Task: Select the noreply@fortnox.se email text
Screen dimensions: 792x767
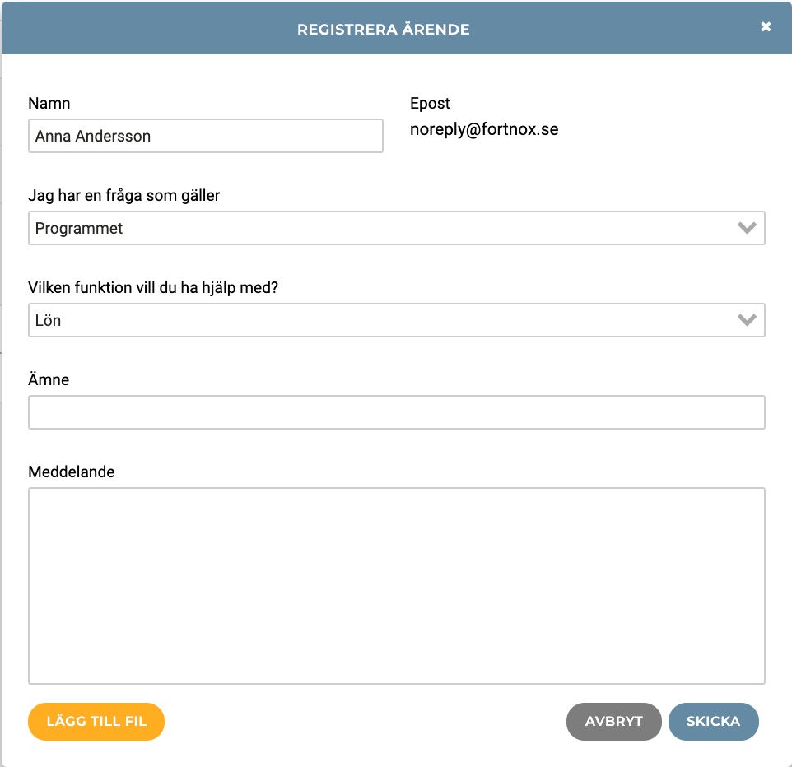Action: click(x=484, y=130)
